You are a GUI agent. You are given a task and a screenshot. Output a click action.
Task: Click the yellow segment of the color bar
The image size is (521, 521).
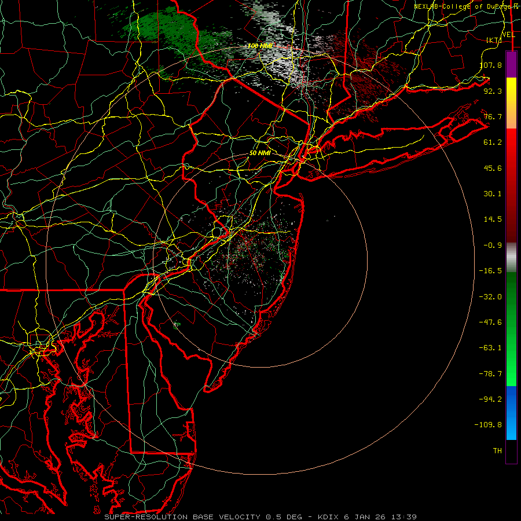(511, 103)
